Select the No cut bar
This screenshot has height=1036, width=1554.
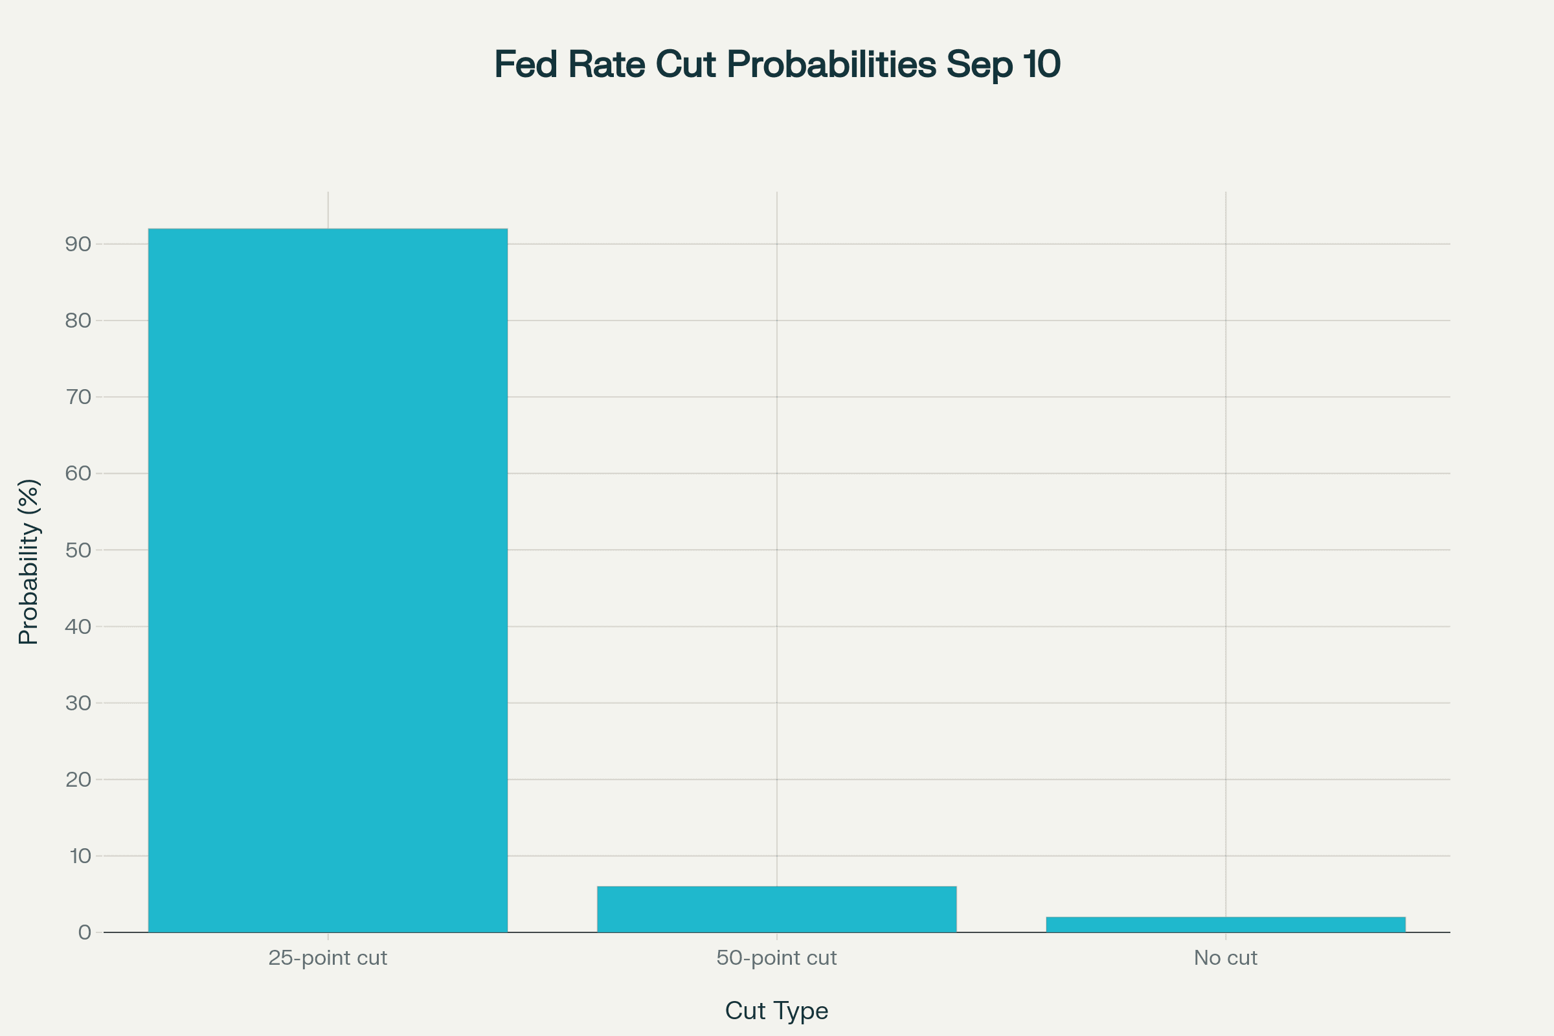point(1226,925)
